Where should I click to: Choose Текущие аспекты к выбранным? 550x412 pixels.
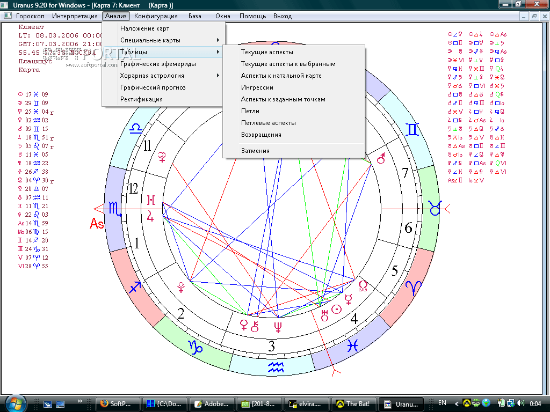click(x=294, y=64)
